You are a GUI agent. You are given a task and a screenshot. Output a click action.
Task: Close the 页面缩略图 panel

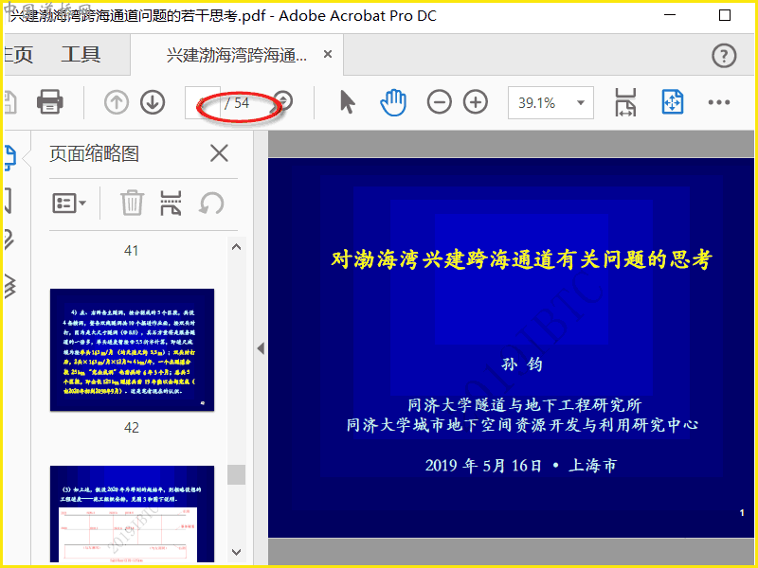(219, 153)
